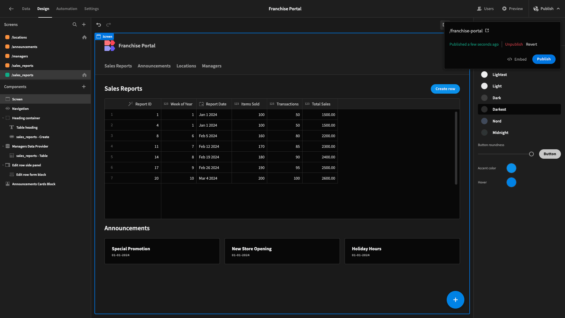The width and height of the screenshot is (565, 318).
Task: Click the Report Date calendar column icon
Action: [x=202, y=104]
